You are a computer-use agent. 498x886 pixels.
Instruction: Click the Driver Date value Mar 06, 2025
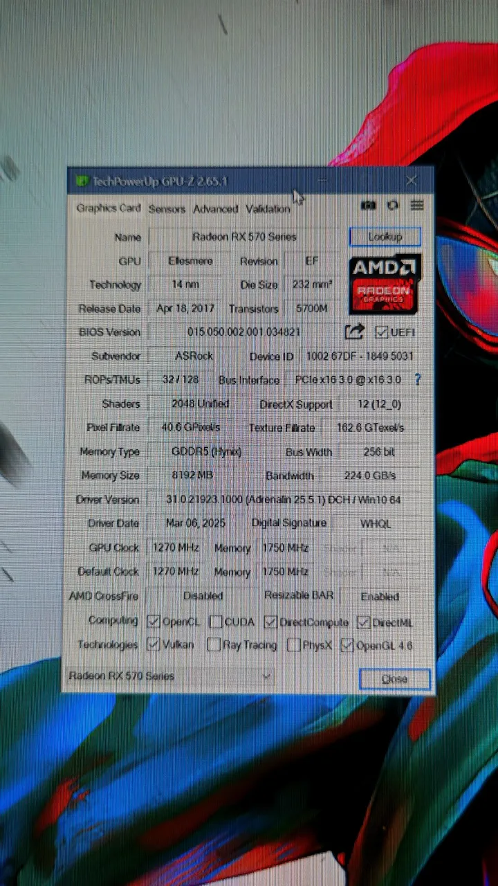click(195, 523)
